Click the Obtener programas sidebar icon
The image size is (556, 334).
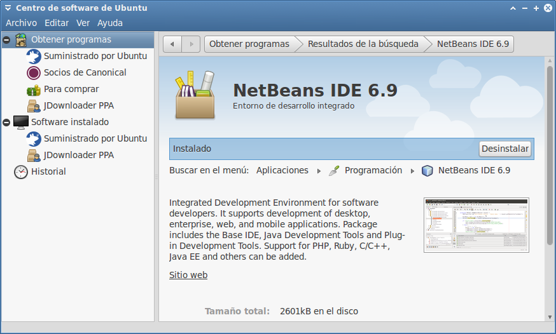pos(21,39)
